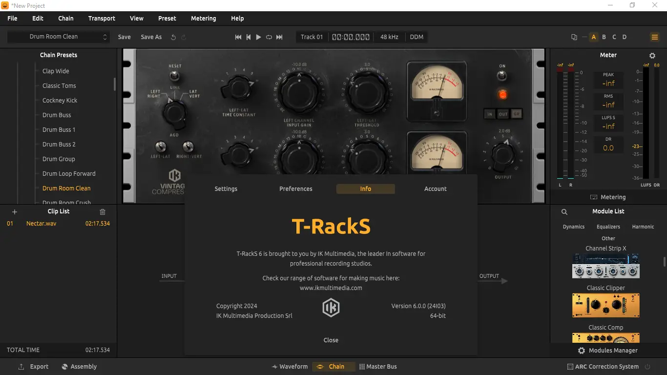Click the add clip plus icon
The width and height of the screenshot is (667, 375).
[14, 211]
